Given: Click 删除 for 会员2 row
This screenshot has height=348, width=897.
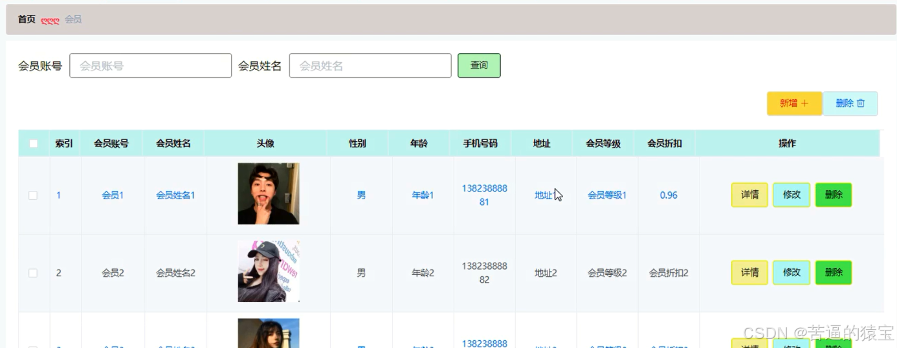Looking at the screenshot, I should click(x=834, y=272).
